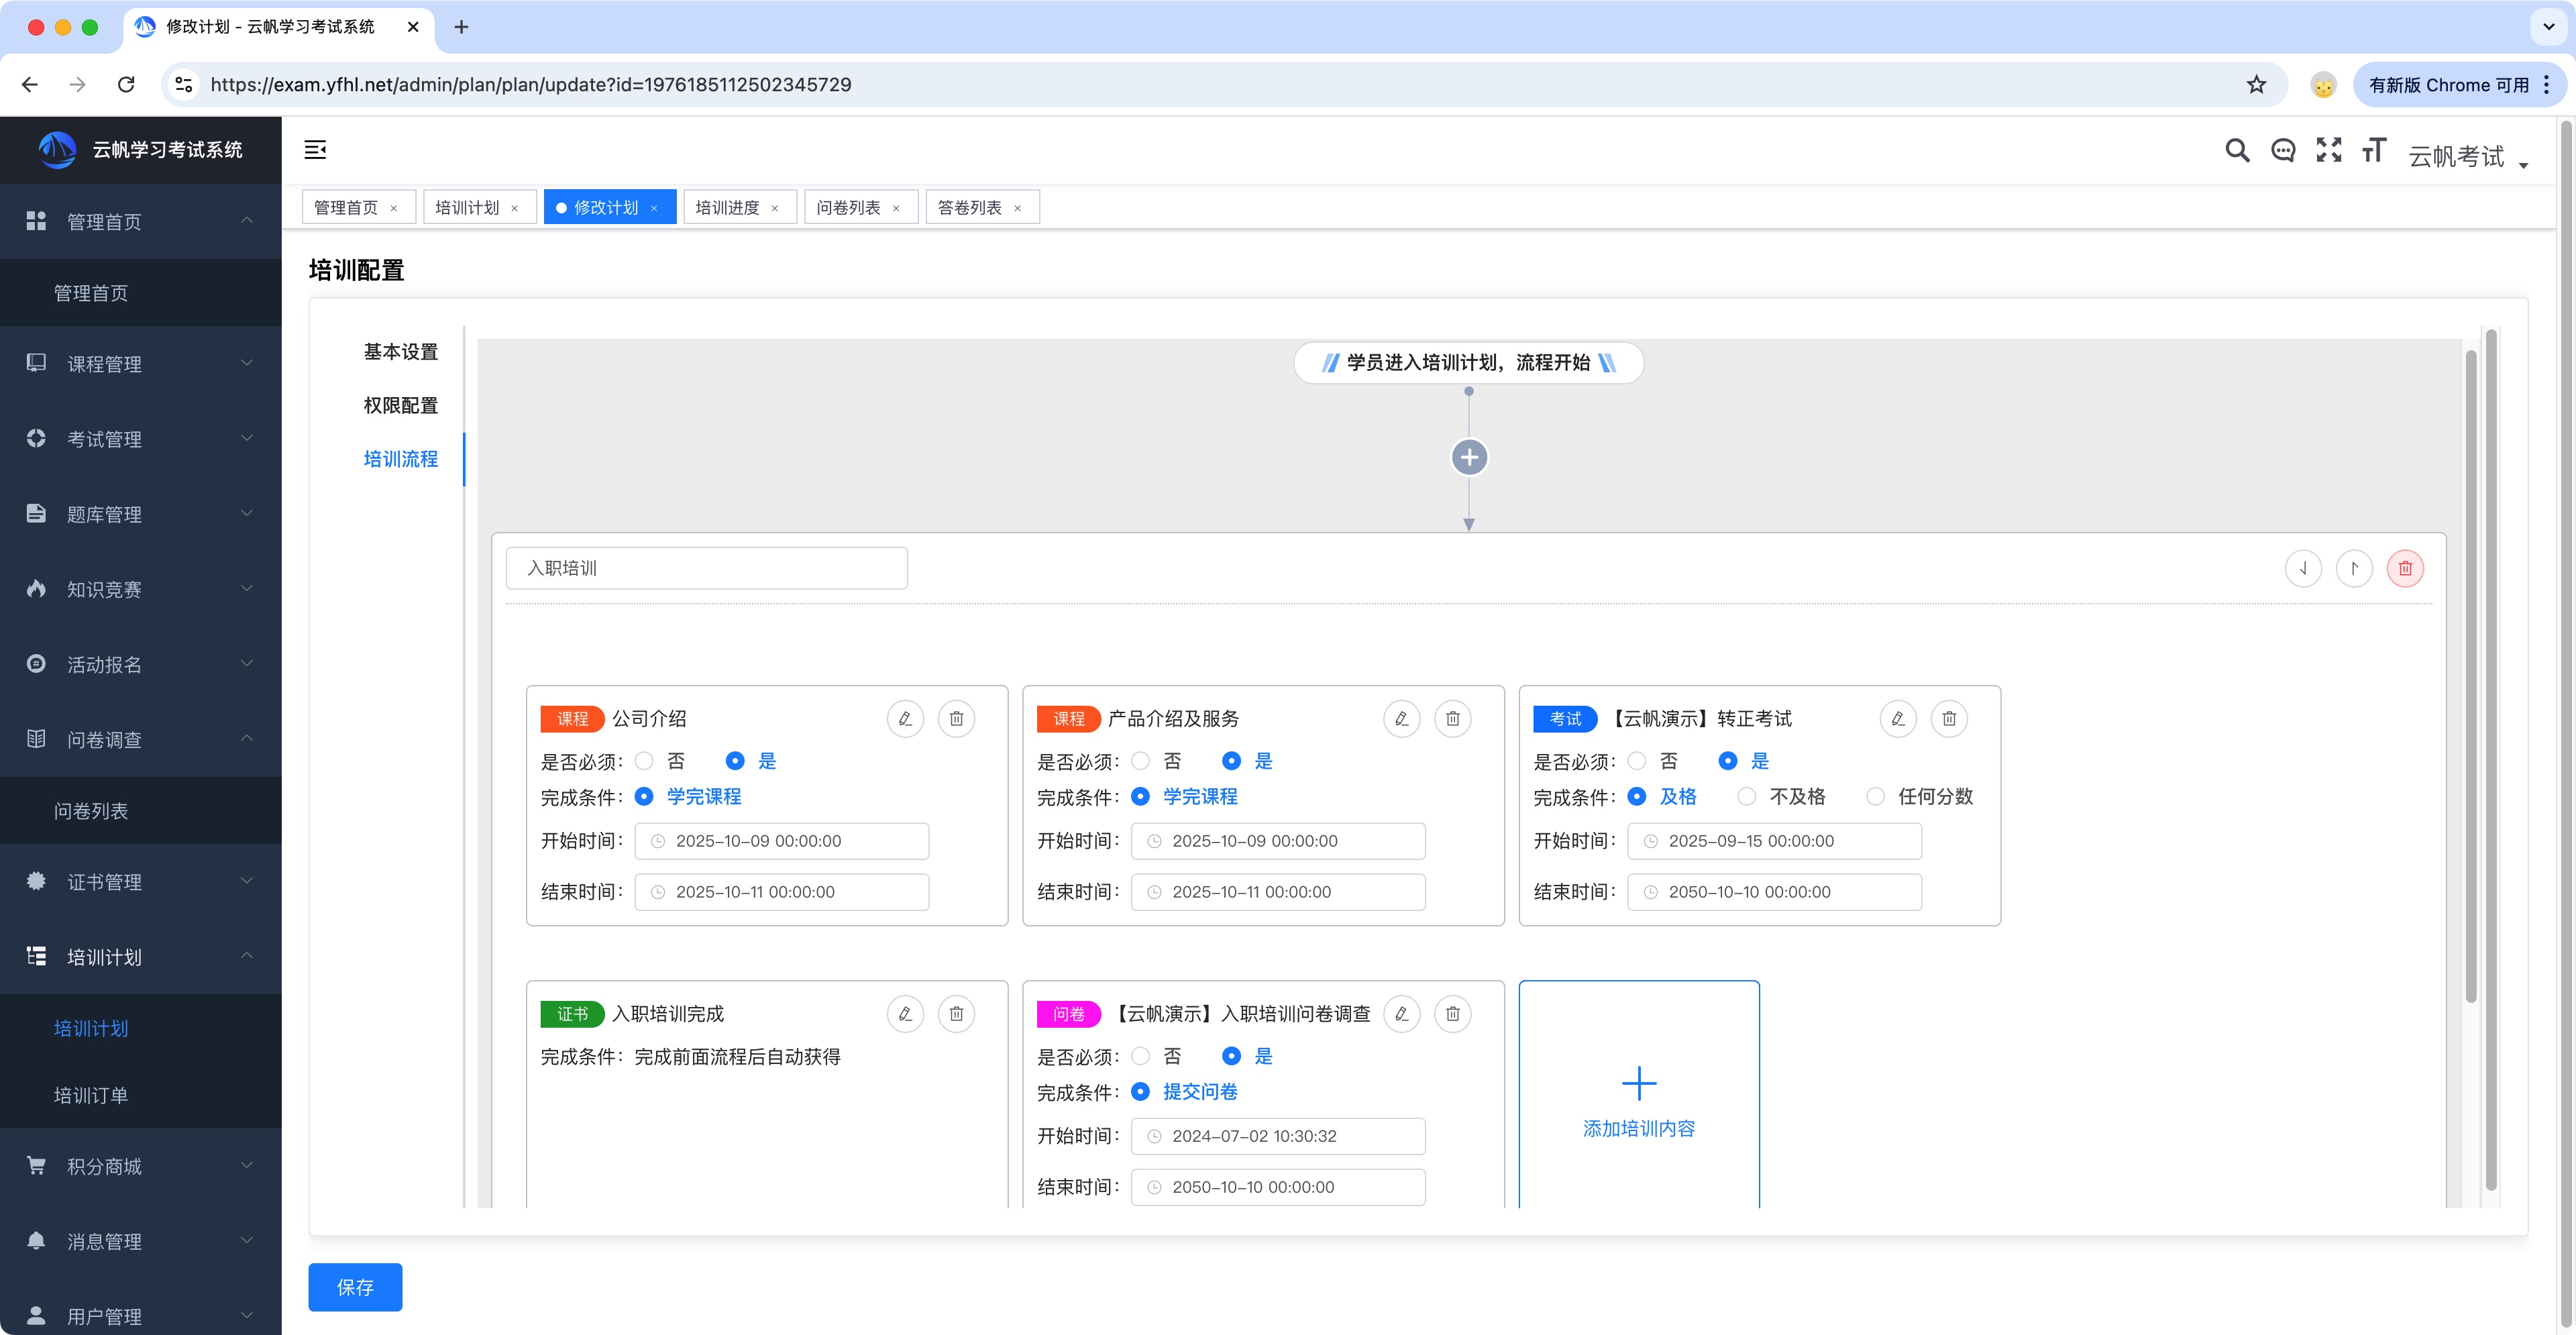This screenshot has width=2576, height=1335.
Task: Collapse the sidebar with hamburger icon
Action: [x=315, y=150]
